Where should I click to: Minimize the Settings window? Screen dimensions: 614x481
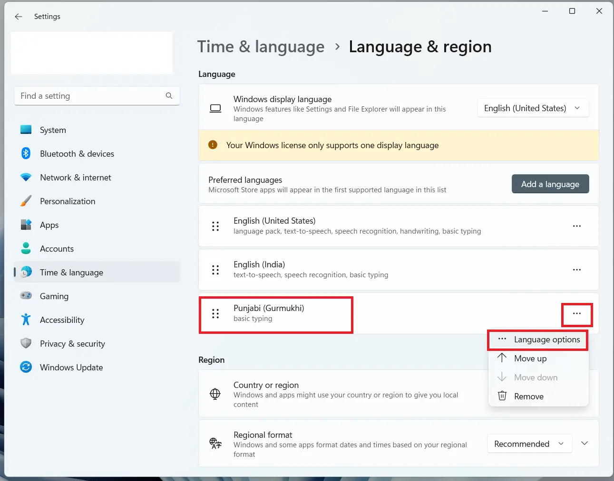[x=545, y=11]
